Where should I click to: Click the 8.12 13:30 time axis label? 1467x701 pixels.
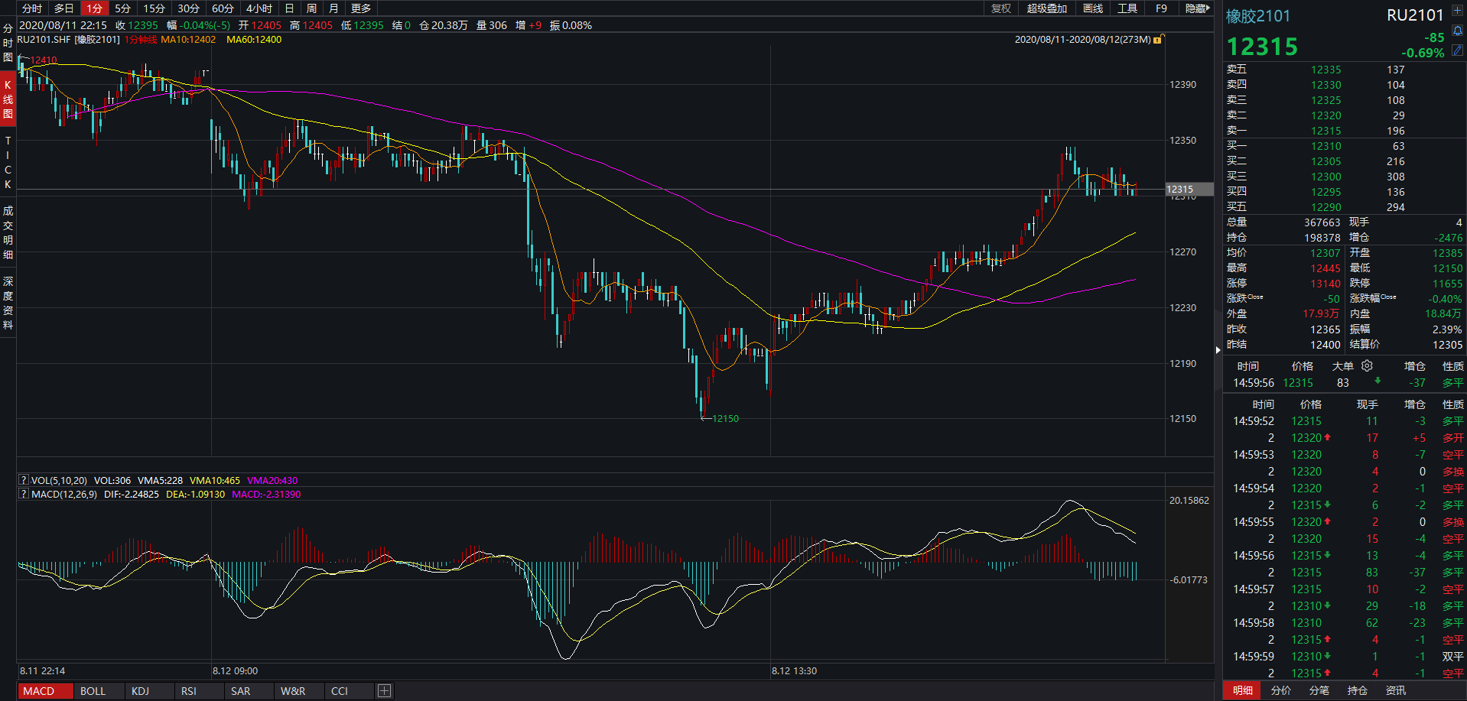tap(794, 671)
